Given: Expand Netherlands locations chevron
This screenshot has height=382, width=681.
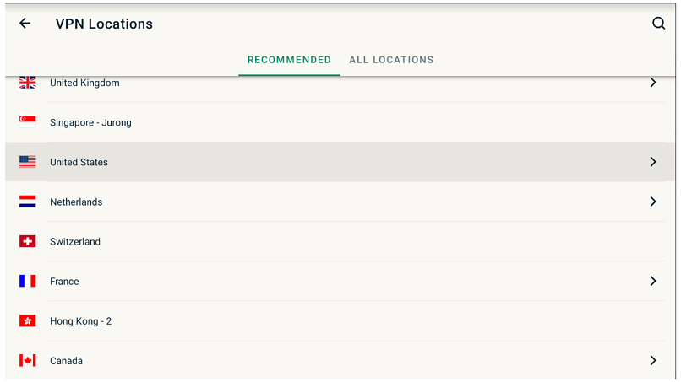Looking at the screenshot, I should point(653,202).
